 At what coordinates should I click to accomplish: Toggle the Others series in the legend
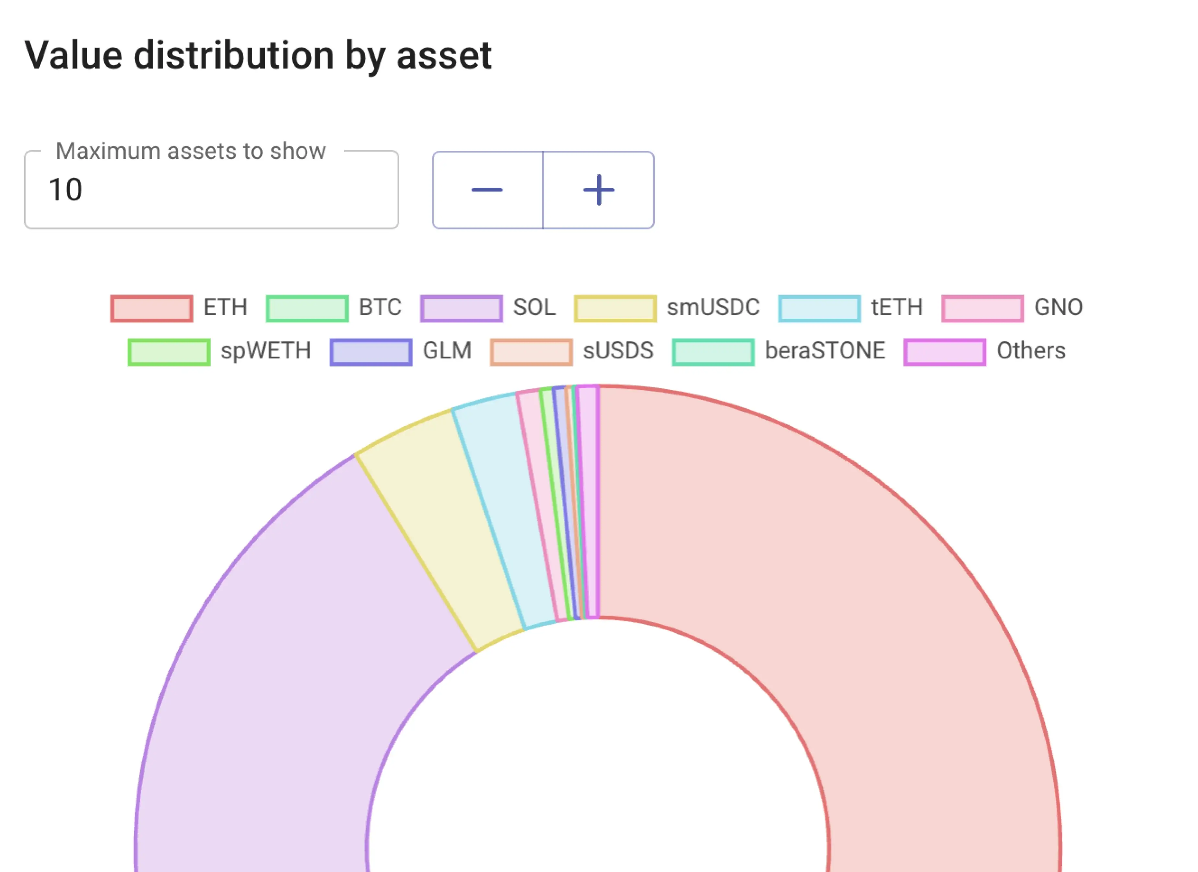[x=945, y=351]
